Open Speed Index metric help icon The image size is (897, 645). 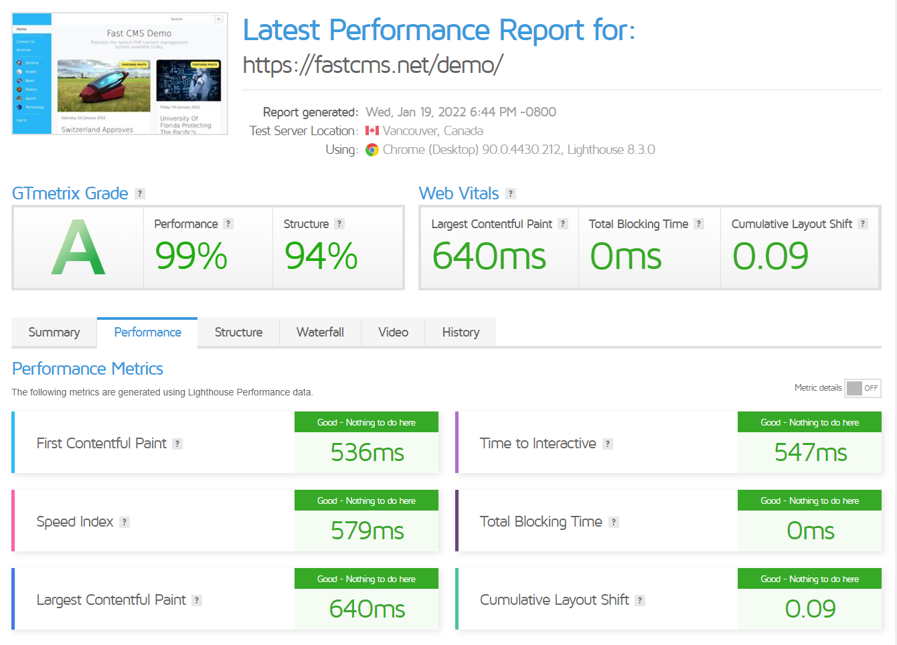[x=125, y=522]
